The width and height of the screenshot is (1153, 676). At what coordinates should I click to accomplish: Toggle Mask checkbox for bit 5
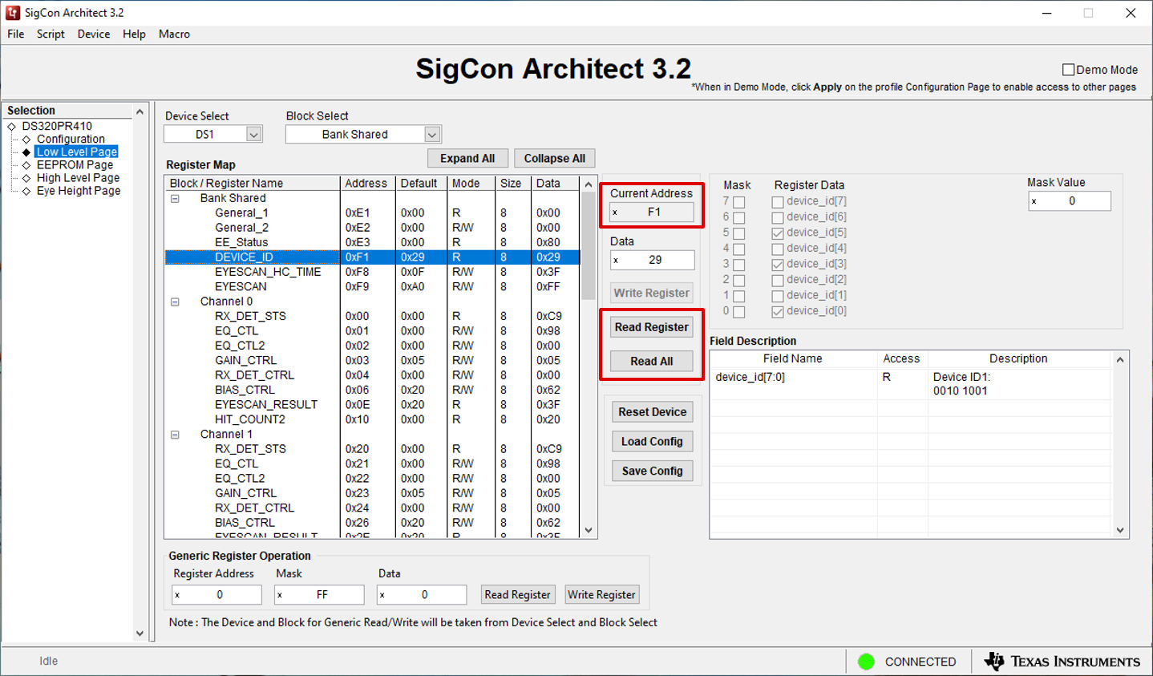pyautogui.click(x=738, y=233)
